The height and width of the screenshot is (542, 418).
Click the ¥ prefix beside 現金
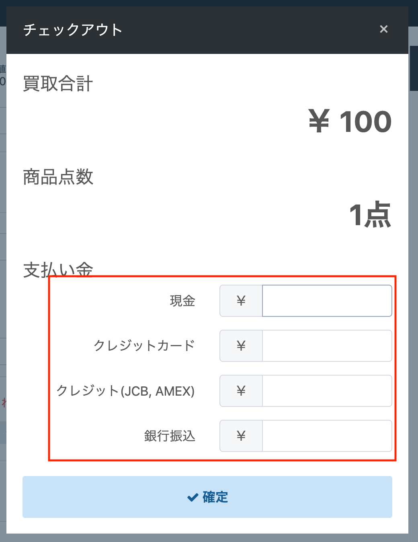pos(241,301)
